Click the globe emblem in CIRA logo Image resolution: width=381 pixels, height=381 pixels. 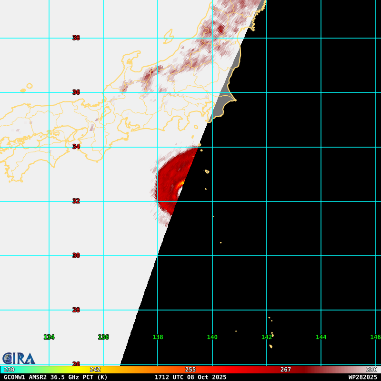pyautogui.click(x=8, y=358)
